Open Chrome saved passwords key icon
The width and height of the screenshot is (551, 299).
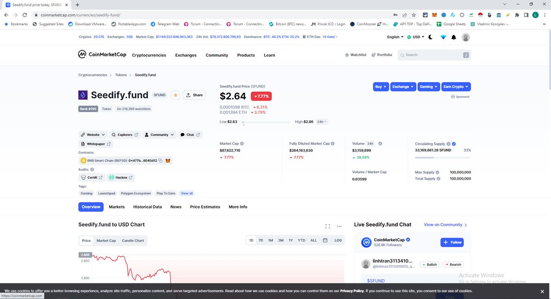pyautogui.click(x=396, y=15)
